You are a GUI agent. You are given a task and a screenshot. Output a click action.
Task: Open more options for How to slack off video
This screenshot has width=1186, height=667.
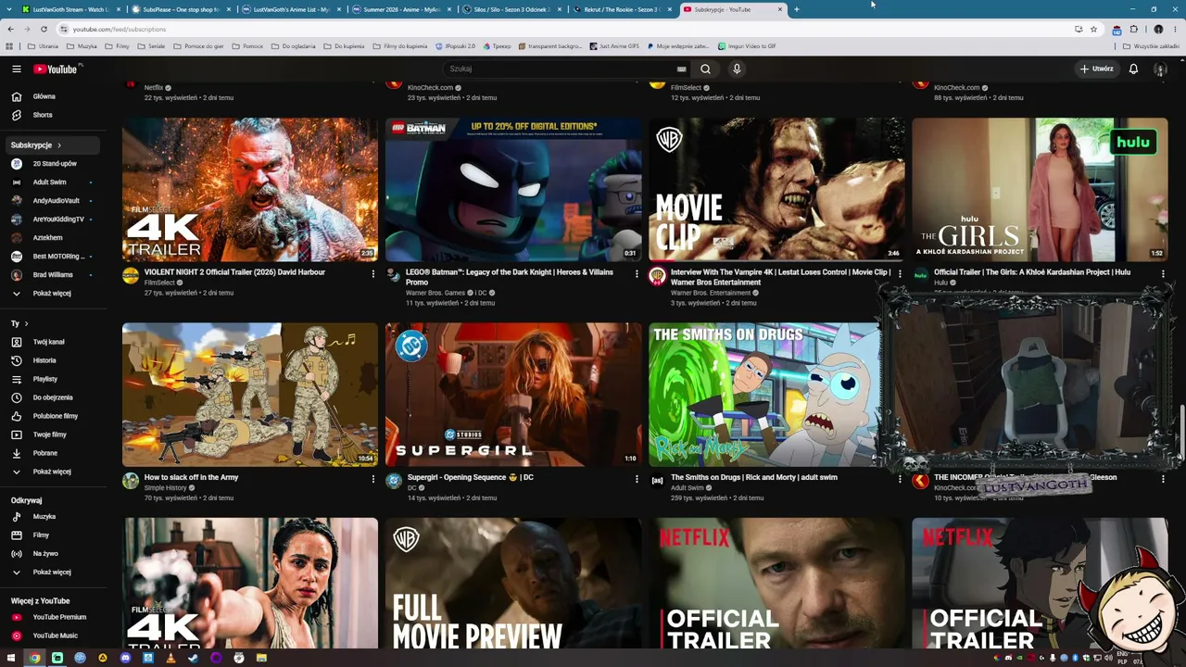pos(373,479)
